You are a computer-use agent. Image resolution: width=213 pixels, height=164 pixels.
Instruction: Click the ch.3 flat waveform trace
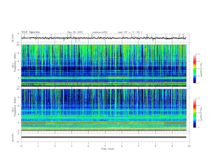tap(104, 137)
